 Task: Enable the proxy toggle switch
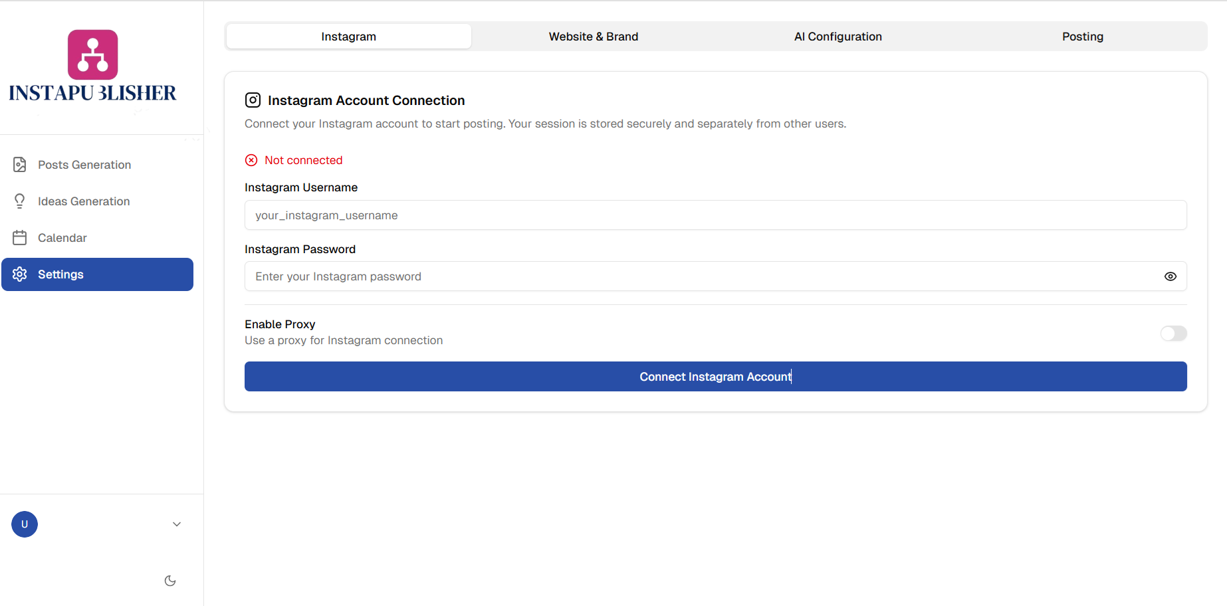click(x=1173, y=333)
